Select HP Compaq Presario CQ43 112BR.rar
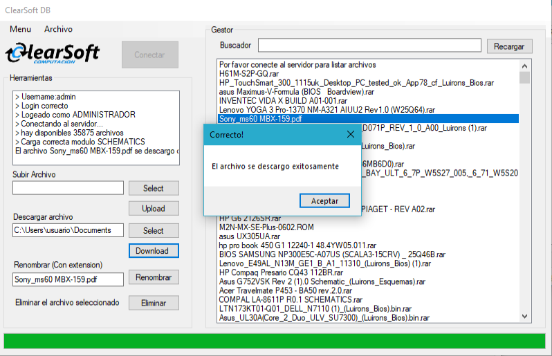Viewport: 552px width, 356px height. coord(281,272)
